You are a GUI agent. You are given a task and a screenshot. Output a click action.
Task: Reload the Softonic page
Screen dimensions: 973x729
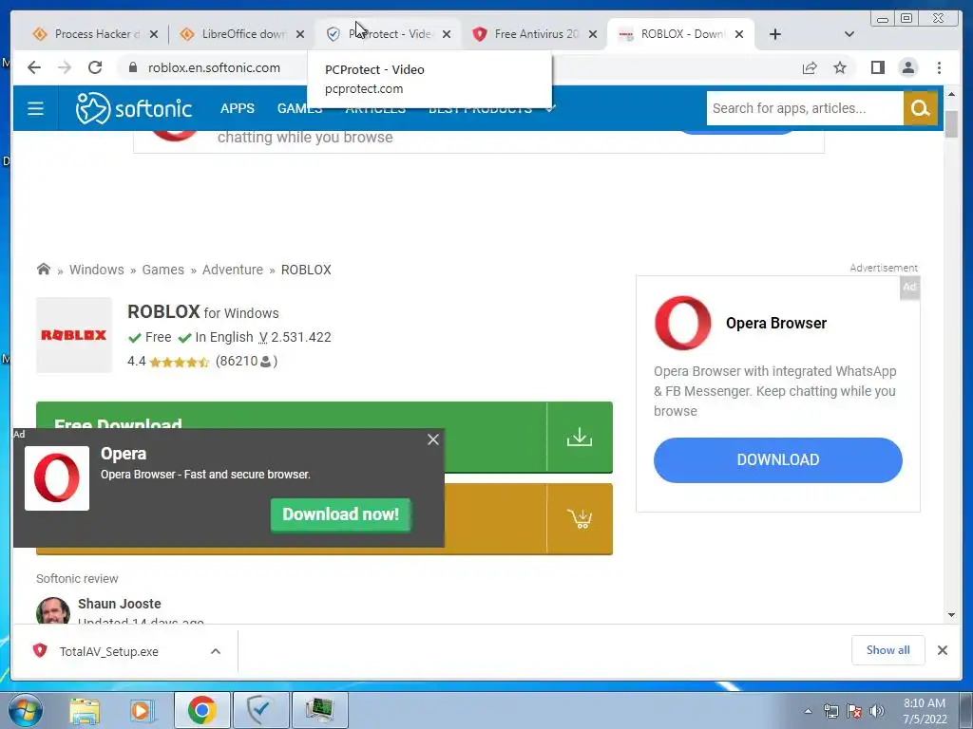94,67
